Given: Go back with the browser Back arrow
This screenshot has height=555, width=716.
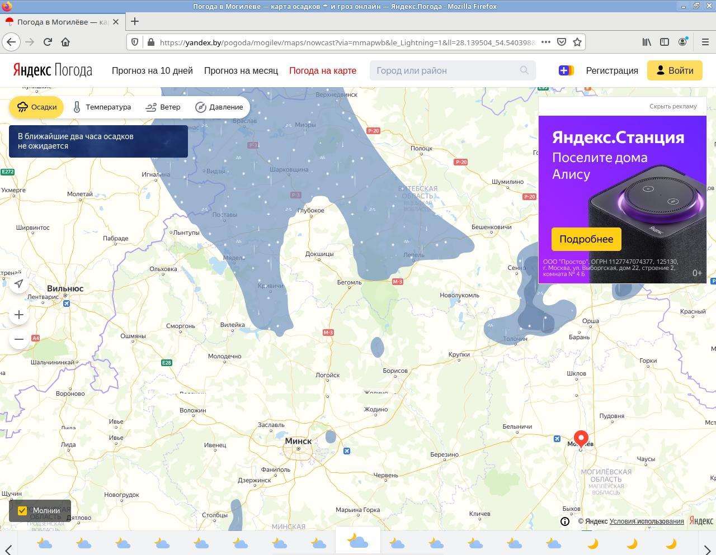Looking at the screenshot, I should click(11, 42).
